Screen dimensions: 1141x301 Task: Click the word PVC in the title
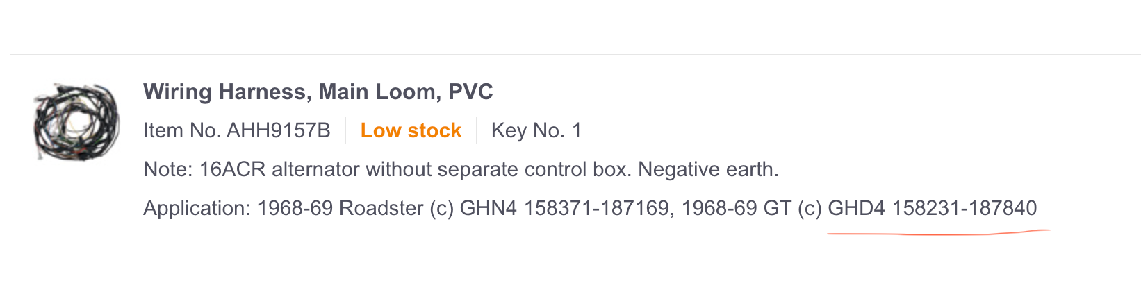point(470,92)
